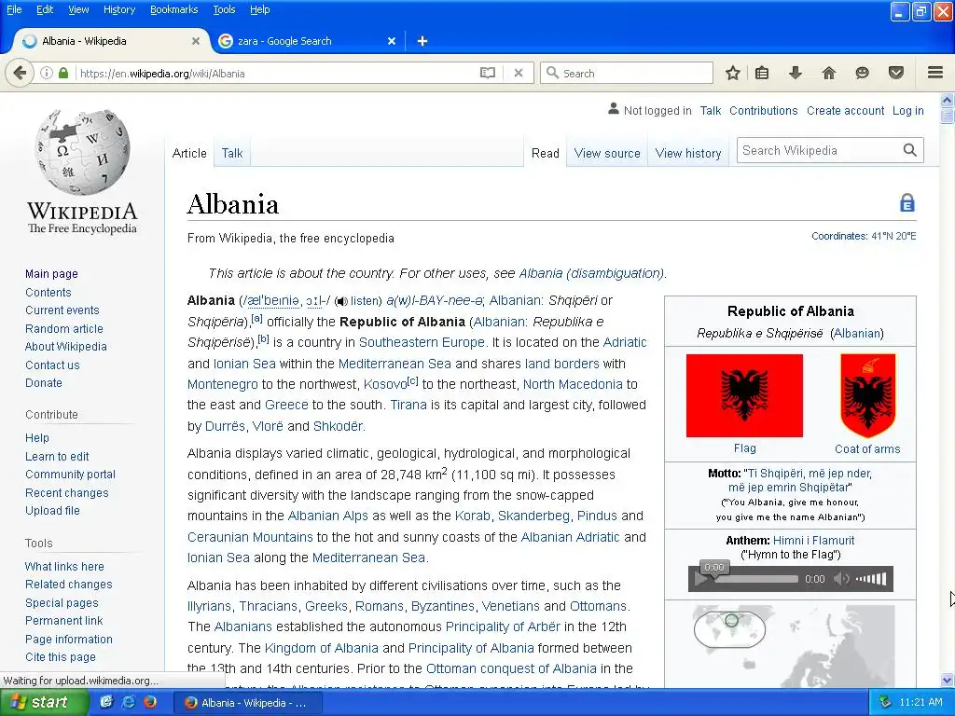Open Random article in sidebar

(64, 329)
